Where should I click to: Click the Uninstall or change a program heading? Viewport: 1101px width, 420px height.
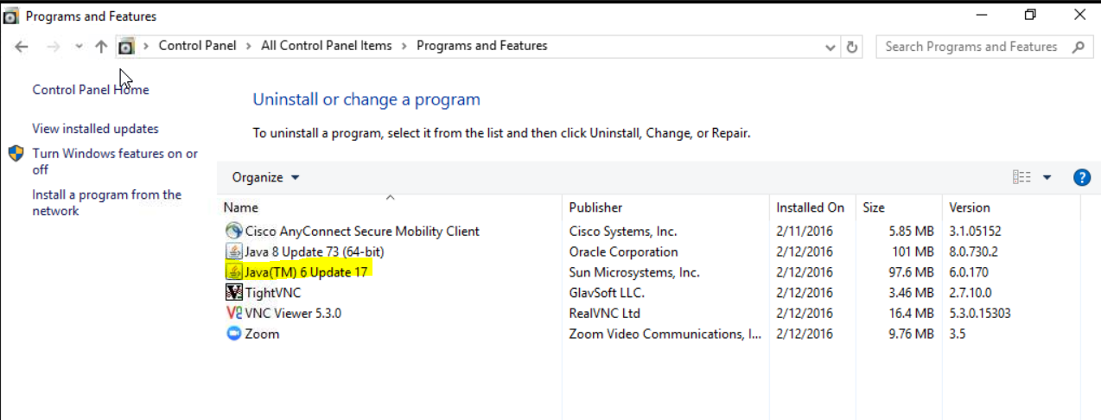[366, 99]
